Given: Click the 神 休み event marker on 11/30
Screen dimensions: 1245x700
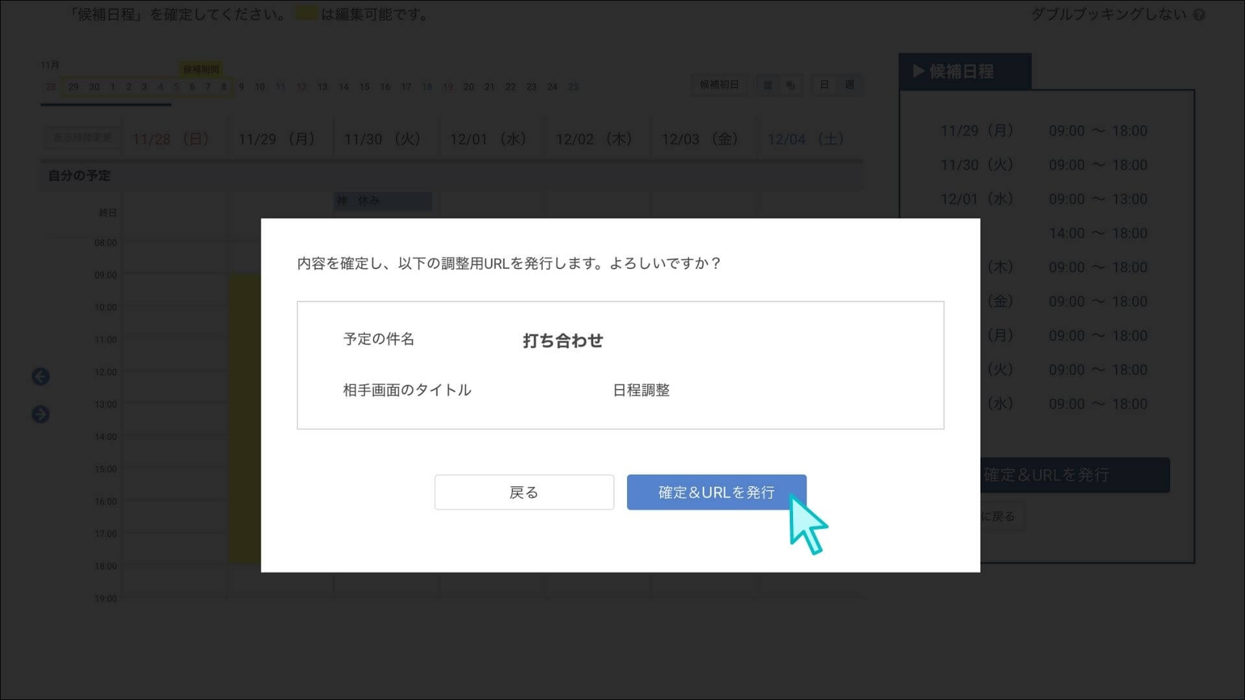Looking at the screenshot, I should tap(382, 201).
